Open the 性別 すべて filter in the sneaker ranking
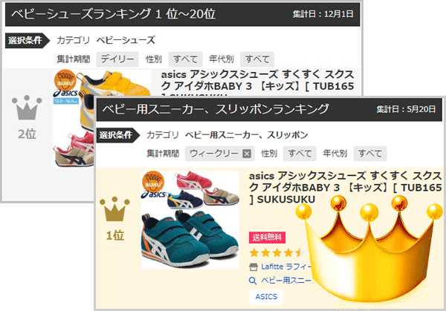The height and width of the screenshot is (311, 446). click(x=300, y=154)
